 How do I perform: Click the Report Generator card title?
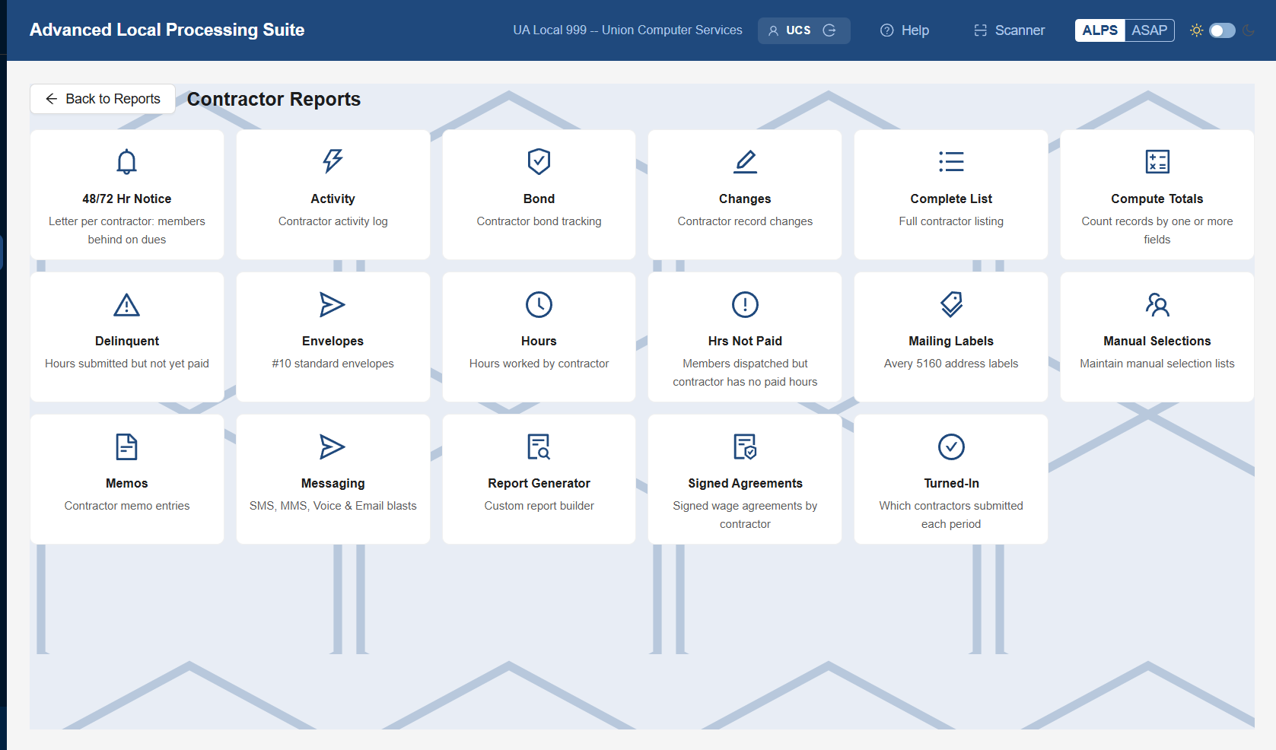(x=539, y=483)
